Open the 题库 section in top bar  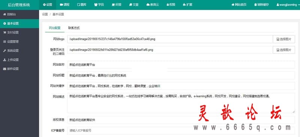pos(82,5)
